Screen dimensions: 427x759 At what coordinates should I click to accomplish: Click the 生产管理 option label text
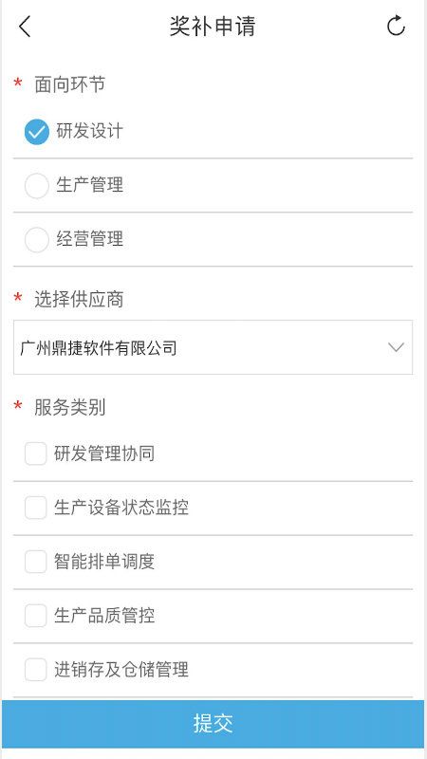[x=89, y=185]
